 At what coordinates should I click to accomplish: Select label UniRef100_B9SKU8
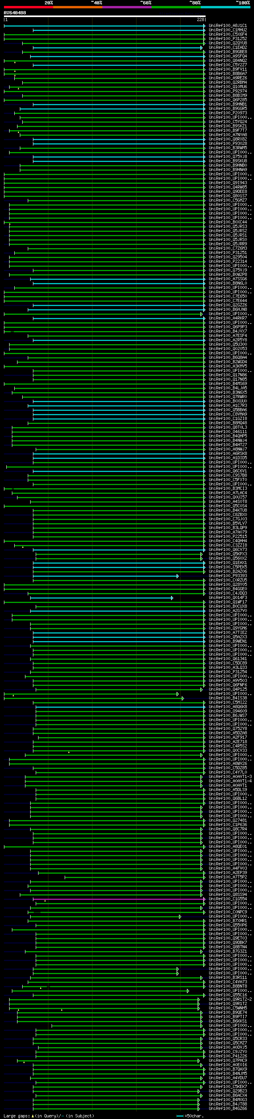(227, 161)
